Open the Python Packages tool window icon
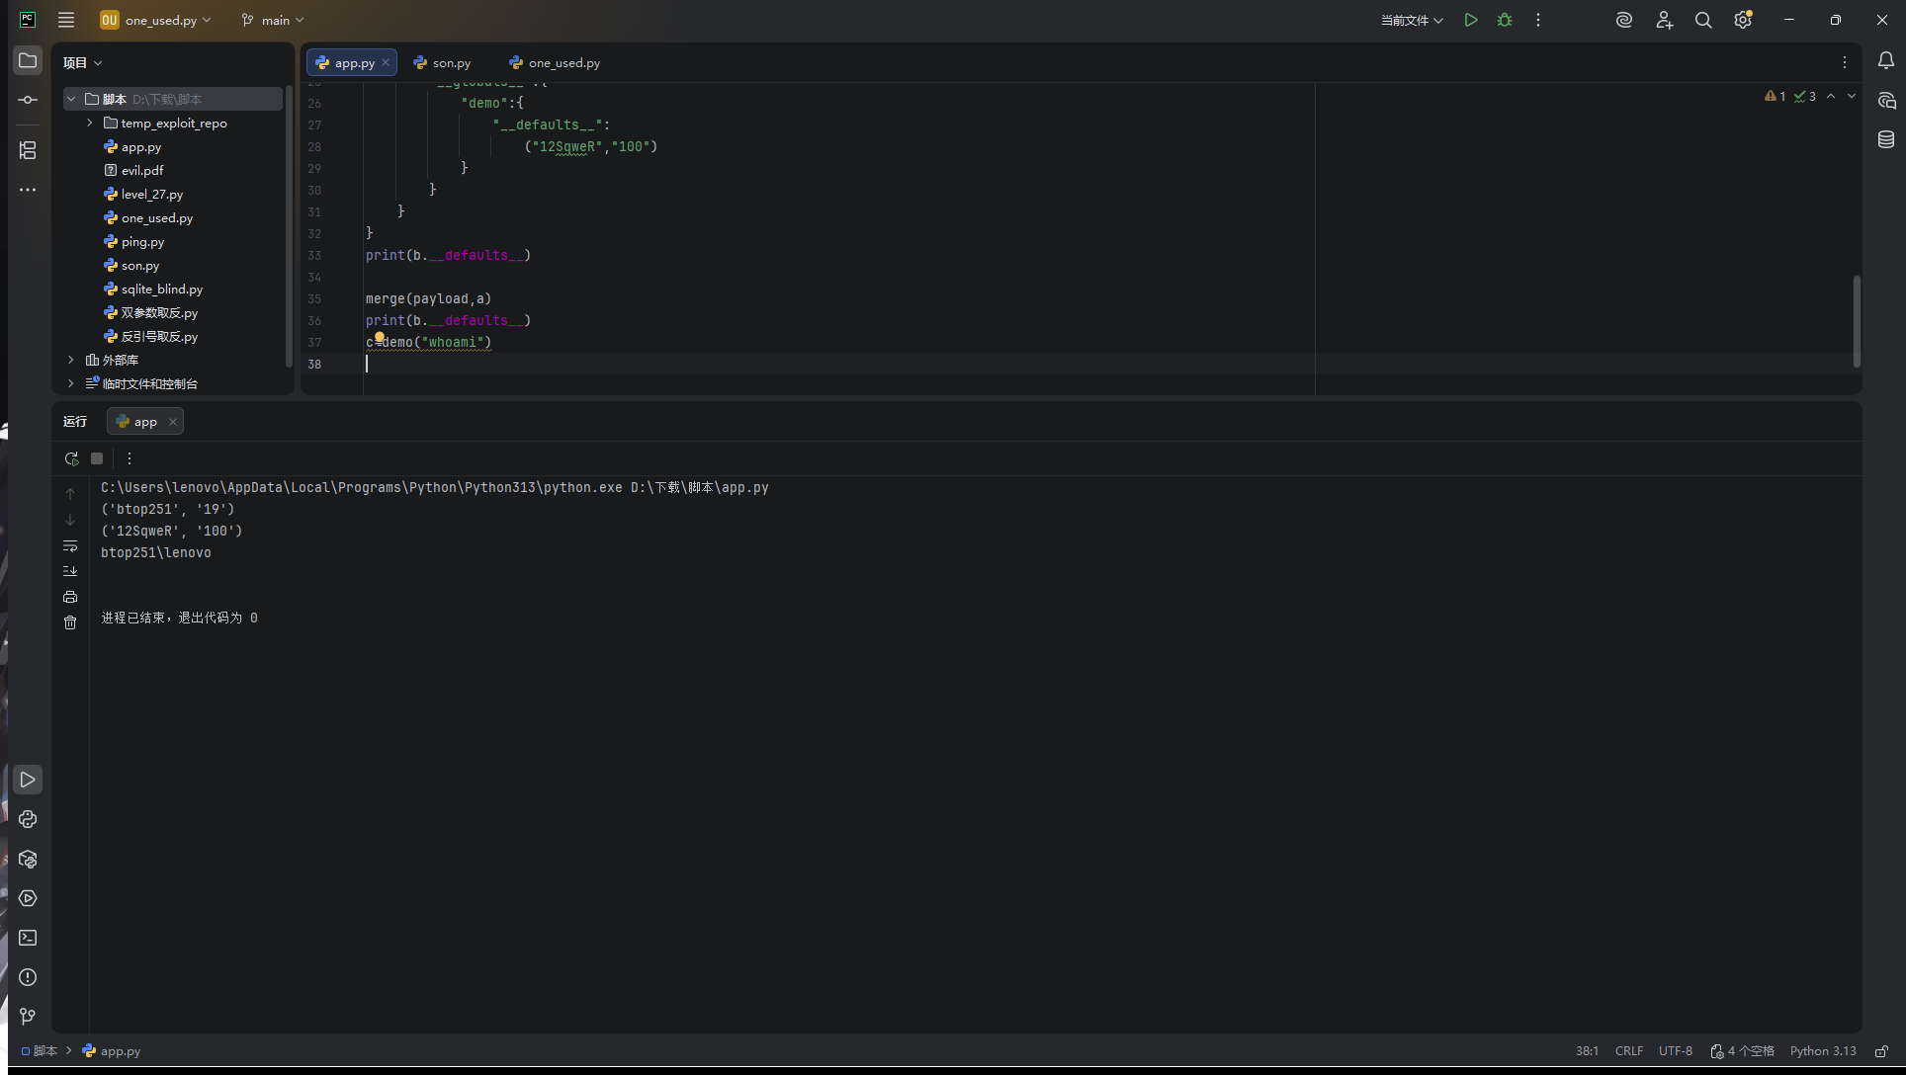 tap(28, 859)
